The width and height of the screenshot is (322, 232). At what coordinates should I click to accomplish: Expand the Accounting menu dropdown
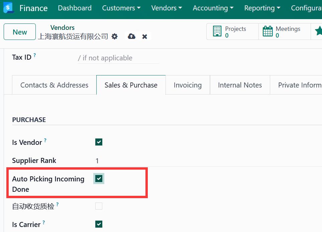pos(213,8)
